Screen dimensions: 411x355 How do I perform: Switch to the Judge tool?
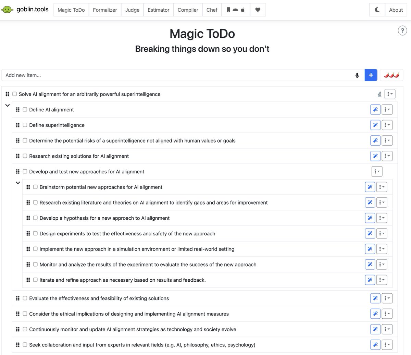[132, 10]
